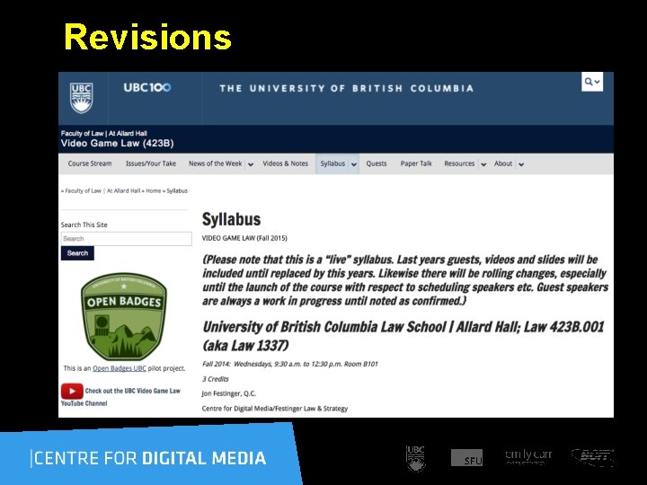Click the 'Fall 2014: Wednesdays' schedule line
The height and width of the screenshot is (485, 647).
pyautogui.click(x=289, y=364)
